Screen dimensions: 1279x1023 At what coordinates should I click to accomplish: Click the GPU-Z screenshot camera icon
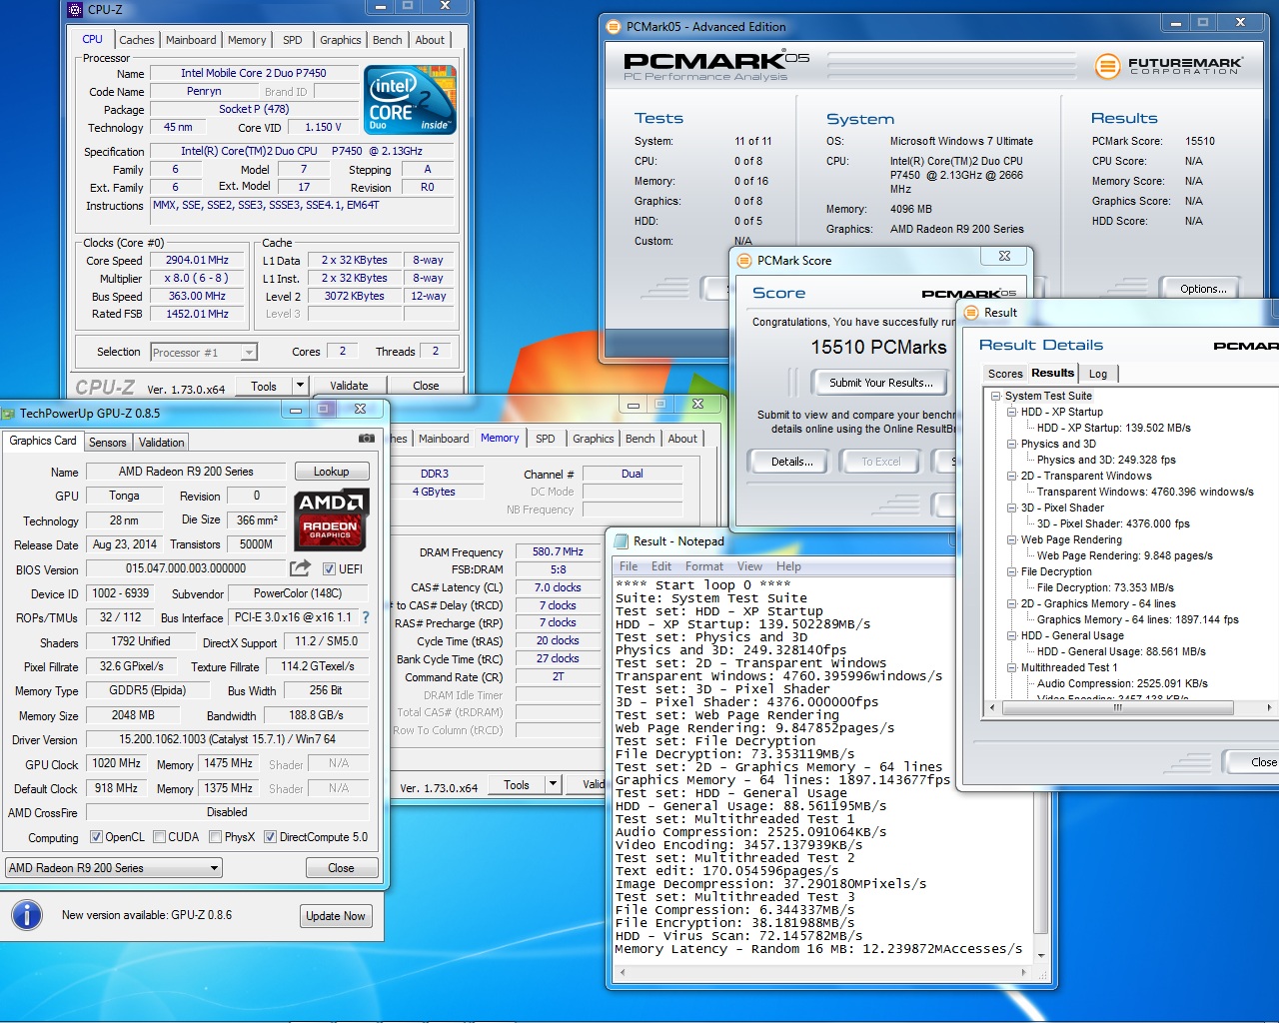point(367,439)
